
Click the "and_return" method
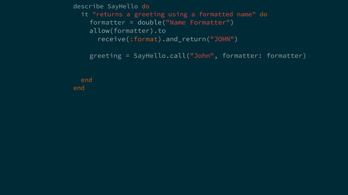[x=186, y=39]
